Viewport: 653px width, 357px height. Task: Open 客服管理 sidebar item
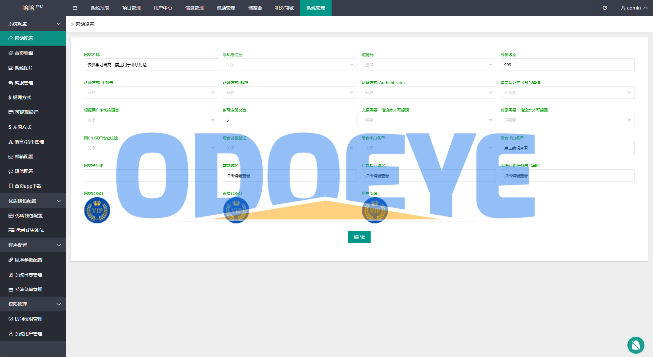tap(24, 83)
